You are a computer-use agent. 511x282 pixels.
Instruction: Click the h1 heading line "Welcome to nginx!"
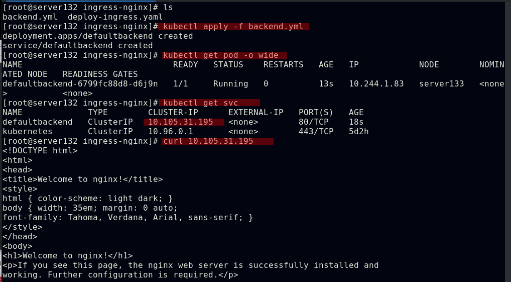click(67, 256)
